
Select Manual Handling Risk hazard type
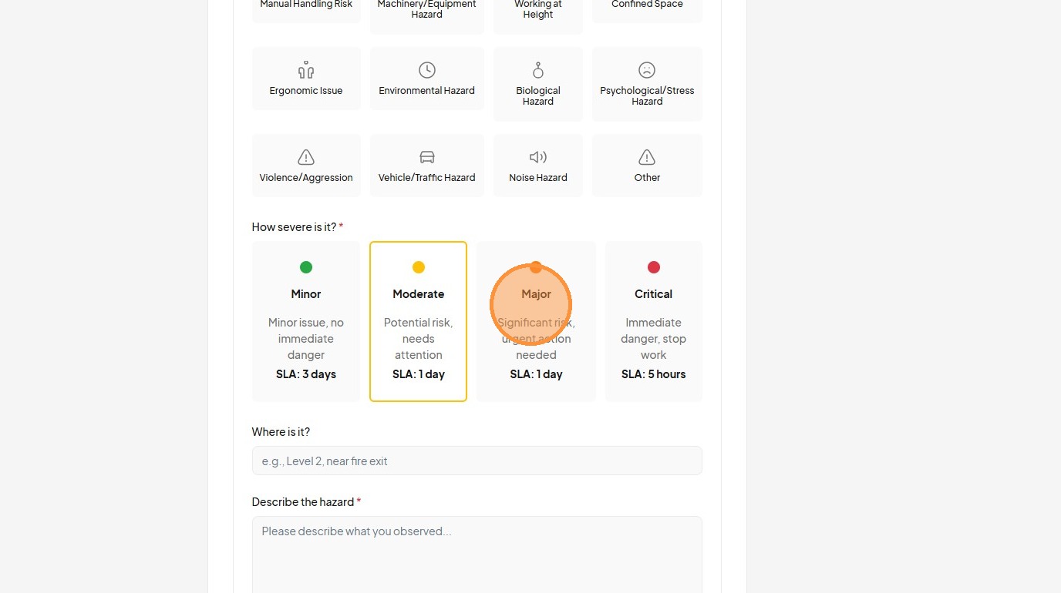(x=306, y=8)
